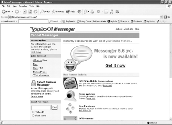Open Cursor Mania from the toolbar

click(99, 21)
